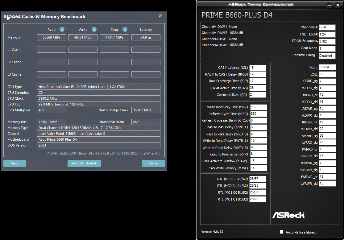344x240 pixels.
Task: Click Start Benchmark button
Action: pyautogui.click(x=84, y=163)
